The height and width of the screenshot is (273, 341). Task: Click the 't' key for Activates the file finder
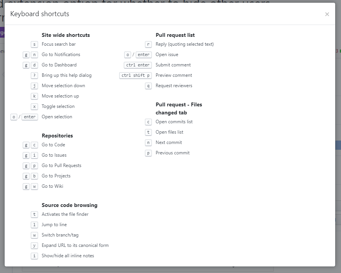click(x=34, y=214)
